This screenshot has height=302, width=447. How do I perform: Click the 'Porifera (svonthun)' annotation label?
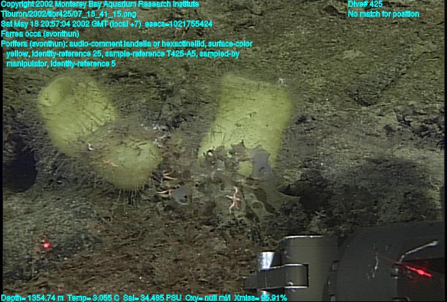pos(34,44)
